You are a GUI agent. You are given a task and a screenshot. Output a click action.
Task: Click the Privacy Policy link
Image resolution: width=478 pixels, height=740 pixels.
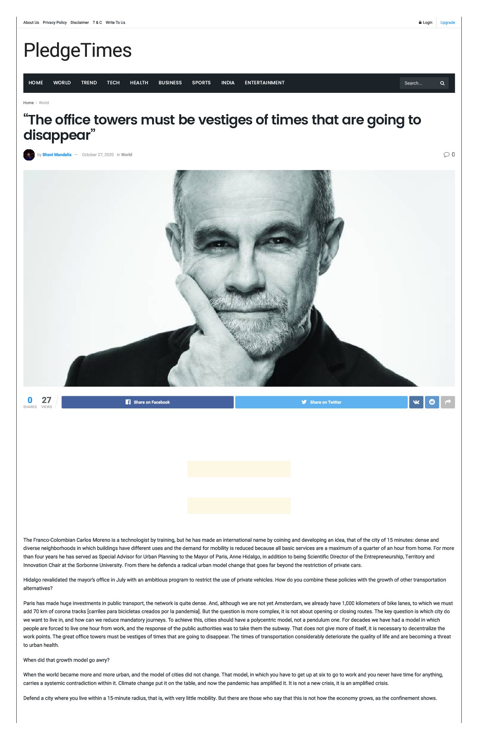55,22
